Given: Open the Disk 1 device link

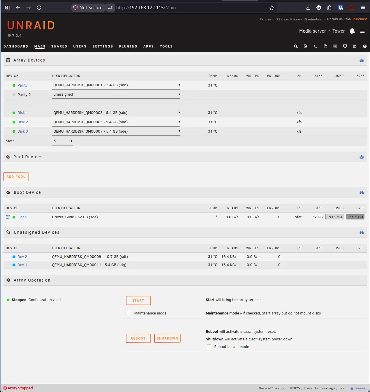Looking at the screenshot, I should click(23, 113).
